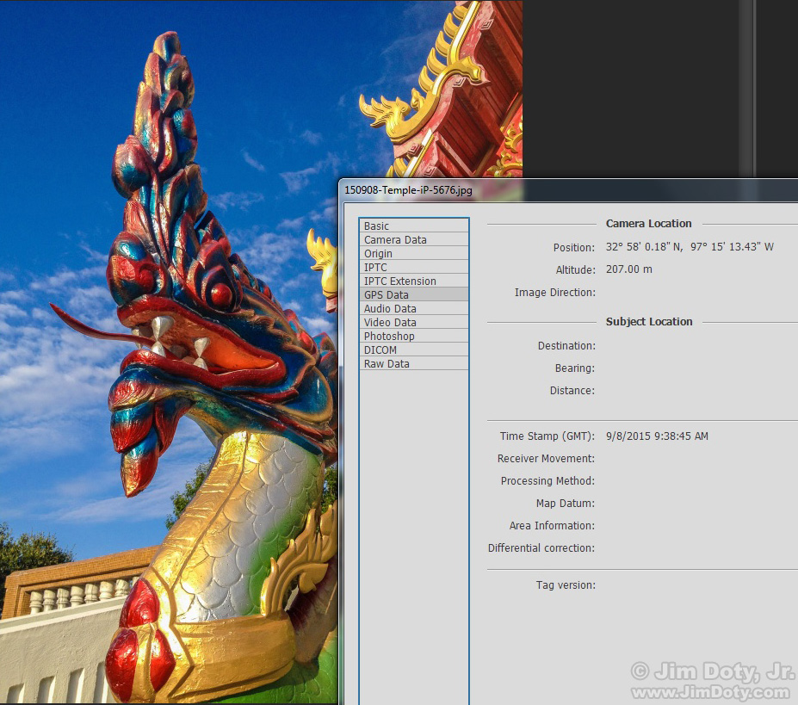Click the Subject Location section heading
The image size is (798, 705).
649,321
